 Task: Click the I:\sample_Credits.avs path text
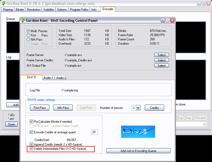(x=78, y=60)
